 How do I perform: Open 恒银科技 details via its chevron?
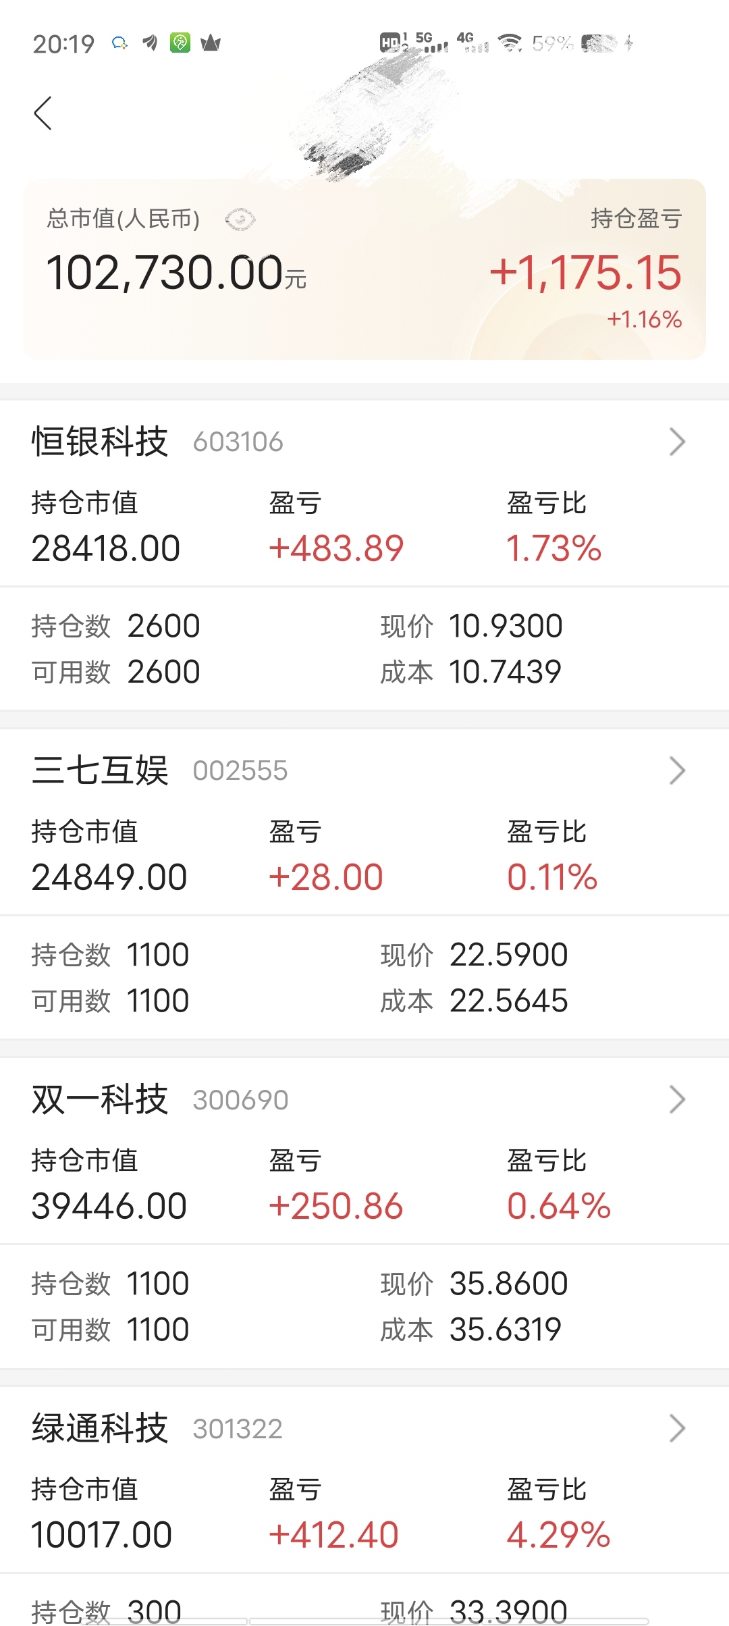[677, 442]
